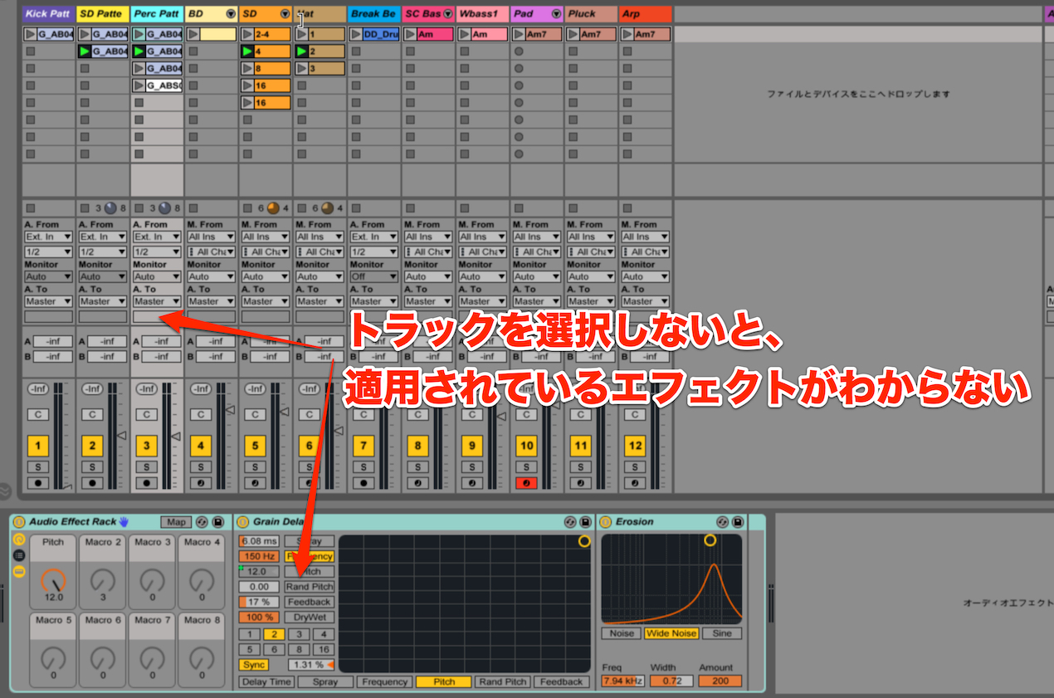
Task: Save the Erosion preset with disk icon
Action: [x=737, y=522]
